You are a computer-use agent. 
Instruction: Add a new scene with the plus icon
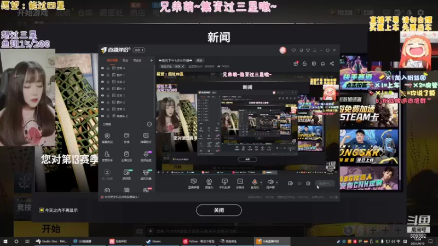click(x=152, y=60)
